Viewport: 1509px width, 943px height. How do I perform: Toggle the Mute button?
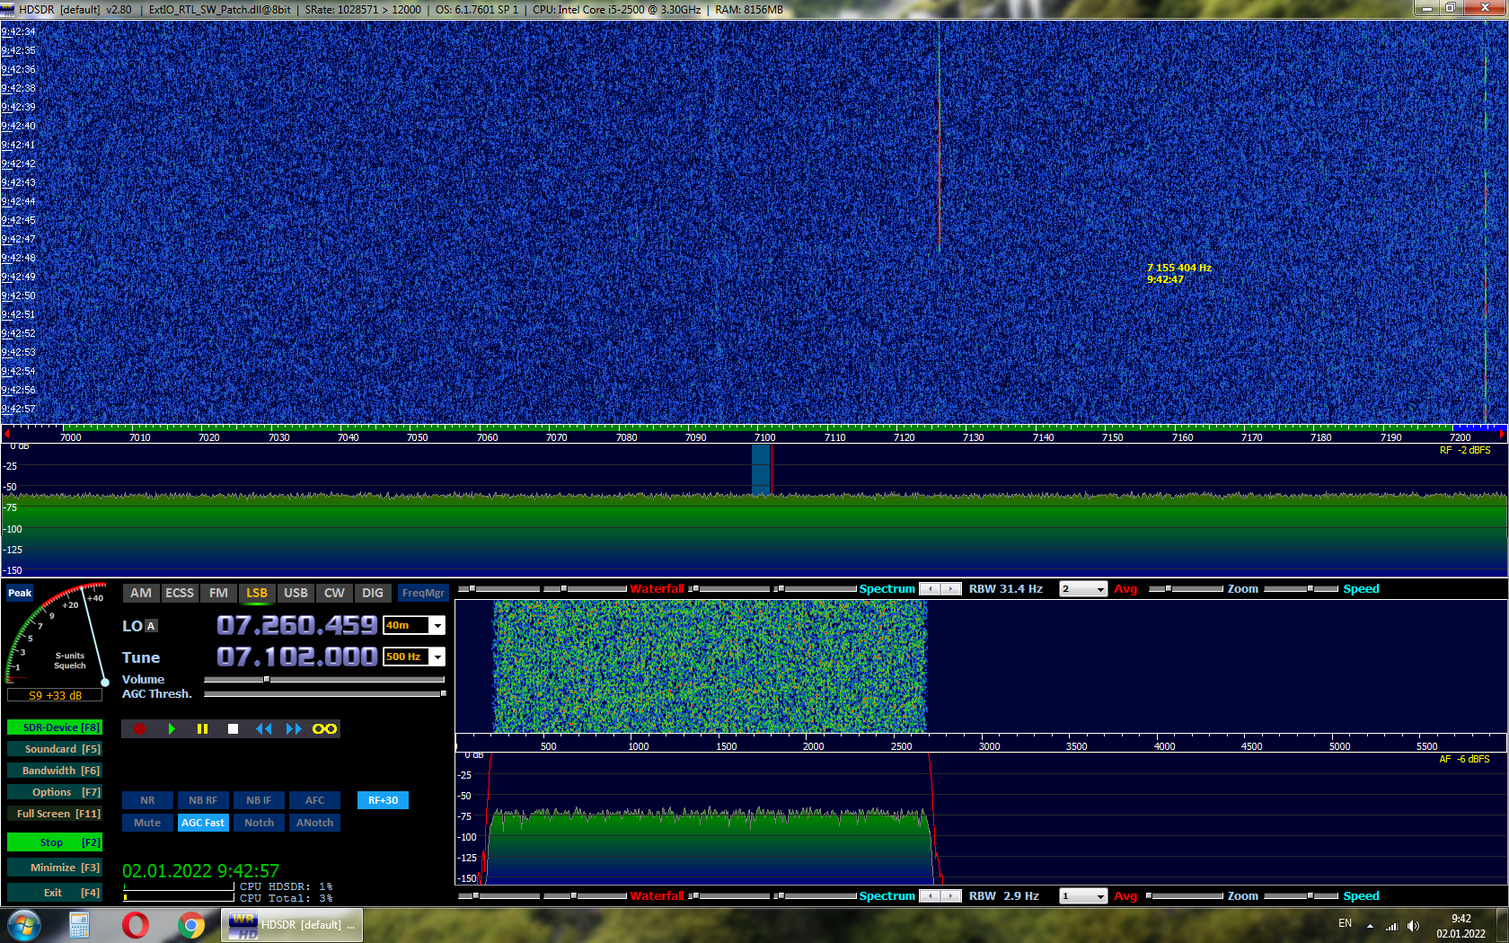click(x=147, y=823)
